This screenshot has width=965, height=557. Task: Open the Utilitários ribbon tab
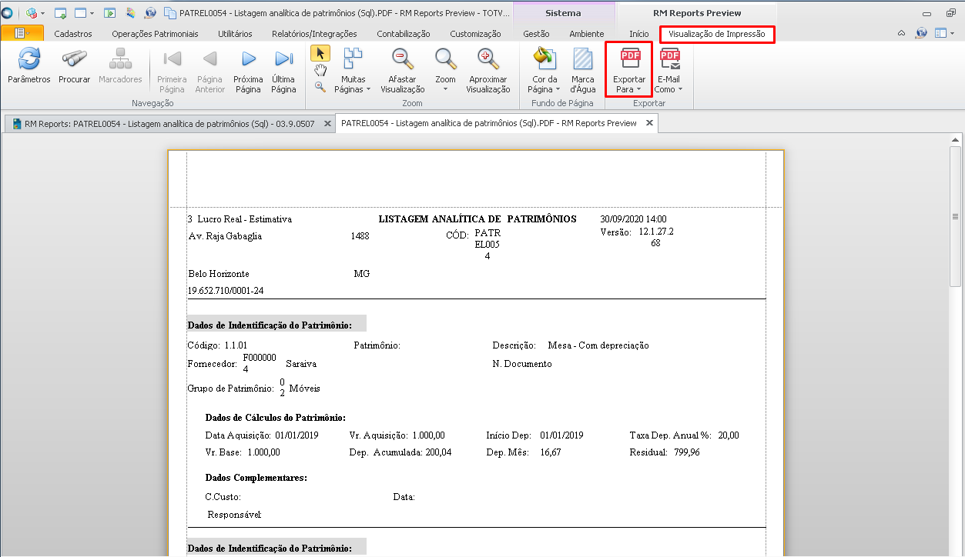click(x=235, y=34)
